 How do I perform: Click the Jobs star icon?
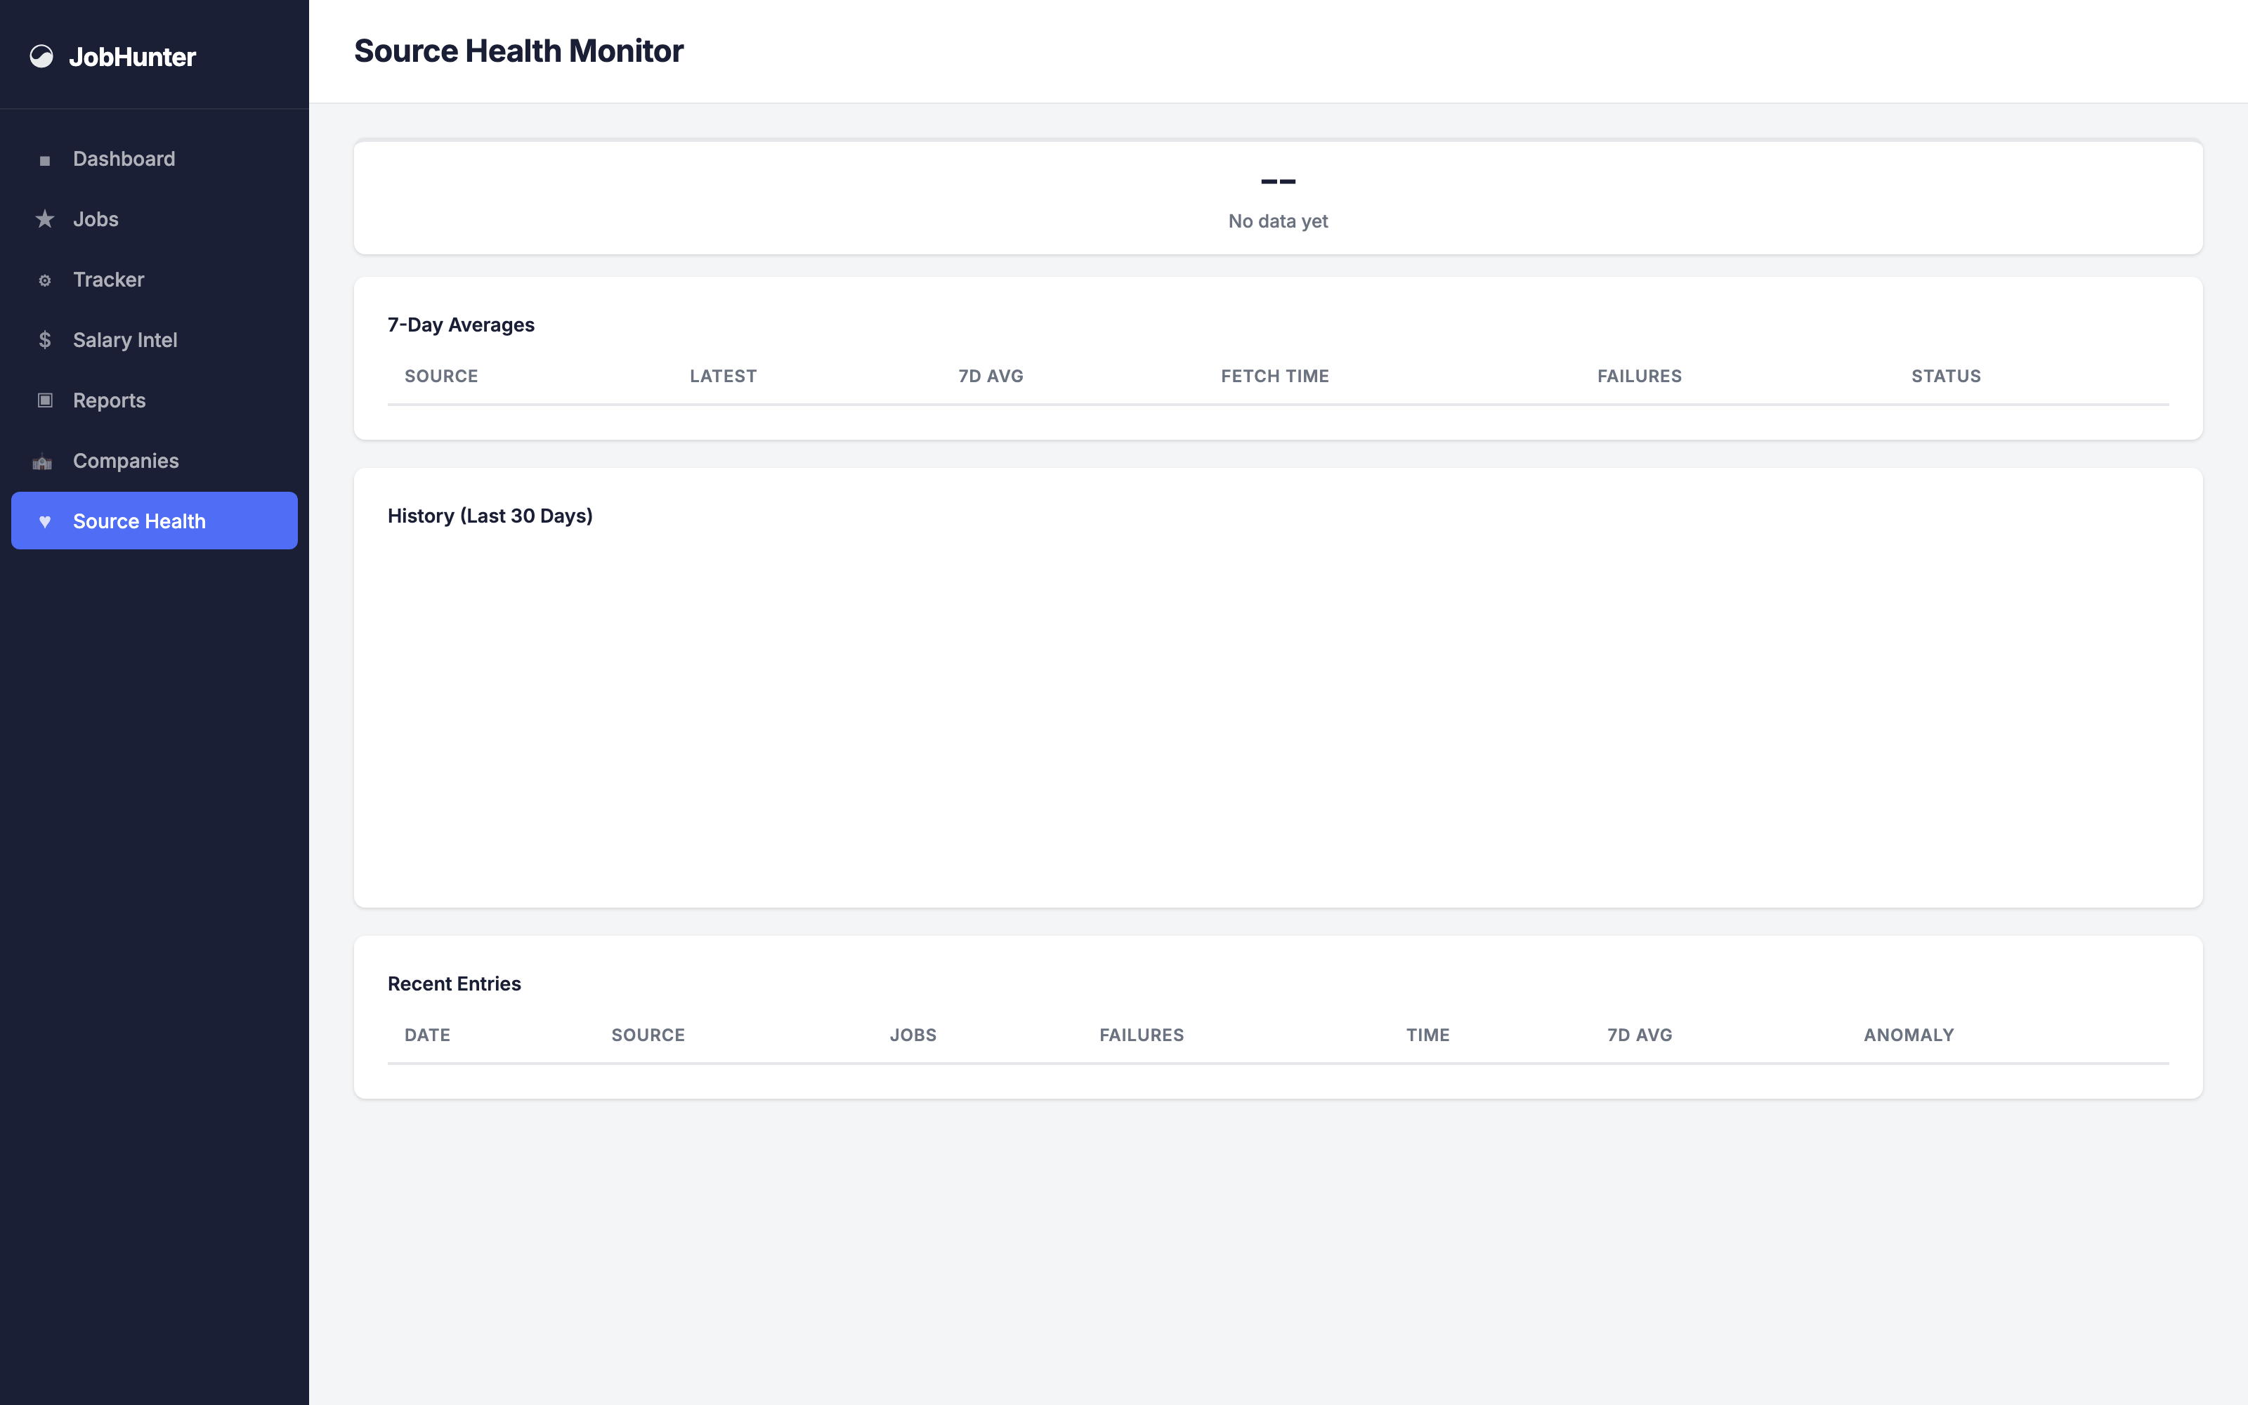coord(44,219)
